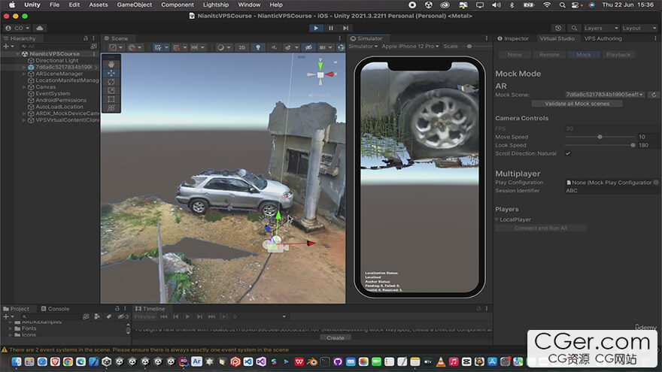
Task: Select the Move tool in Scene overlay
Action: point(111,73)
